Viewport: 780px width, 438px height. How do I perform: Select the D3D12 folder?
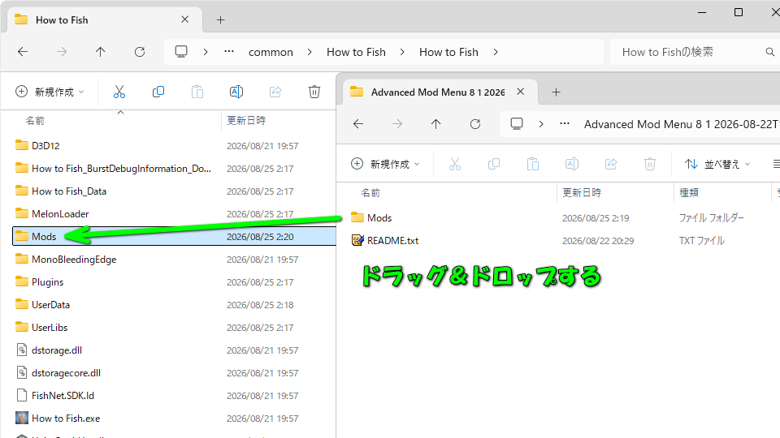click(x=45, y=145)
